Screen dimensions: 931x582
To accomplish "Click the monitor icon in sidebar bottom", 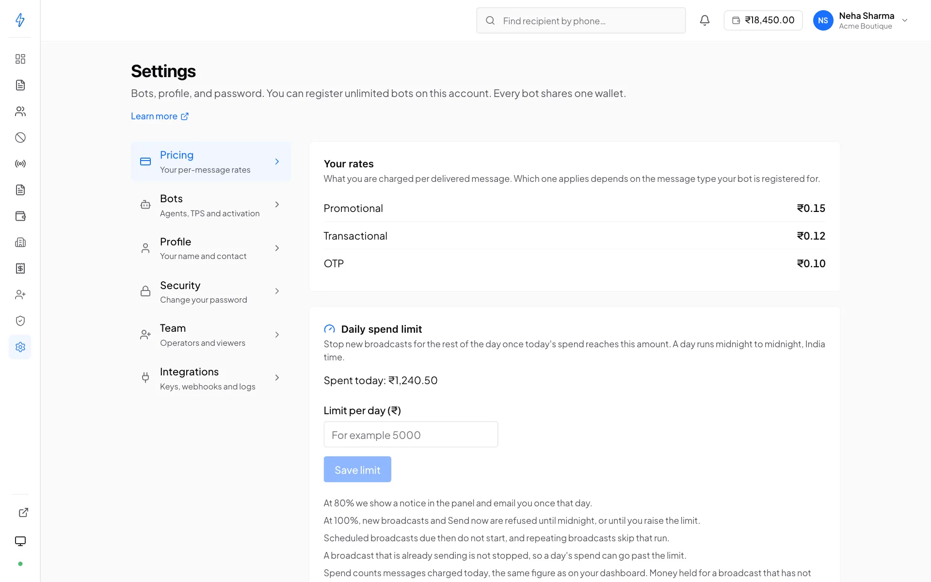I will pyautogui.click(x=20, y=541).
